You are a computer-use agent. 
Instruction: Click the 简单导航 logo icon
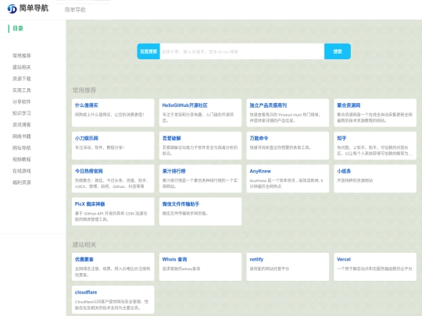coord(12,9)
